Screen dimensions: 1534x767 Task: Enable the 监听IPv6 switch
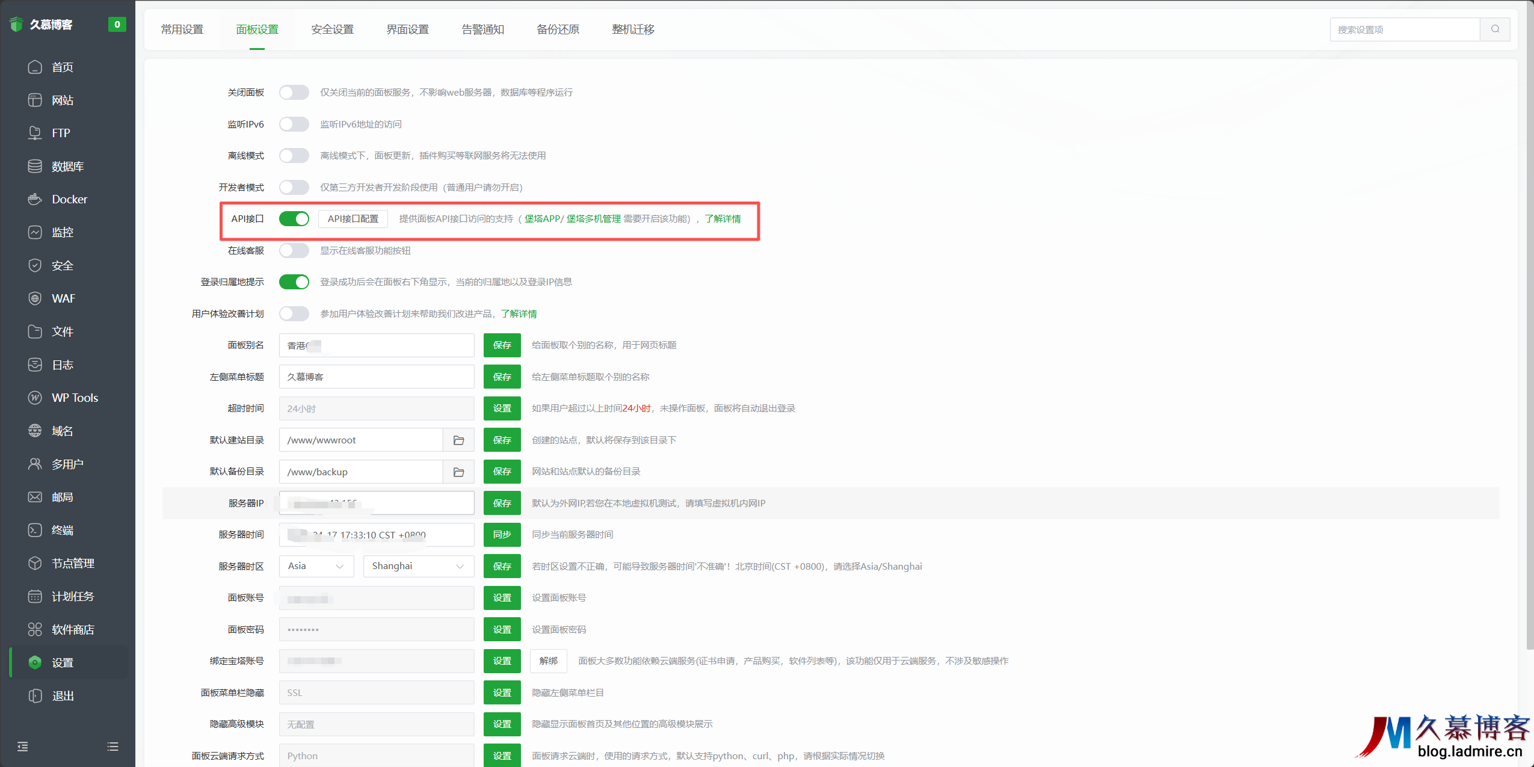click(294, 124)
